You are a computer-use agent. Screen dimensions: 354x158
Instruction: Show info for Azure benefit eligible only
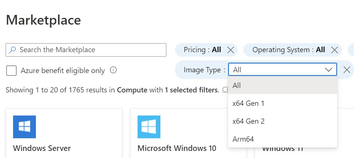pos(113,70)
